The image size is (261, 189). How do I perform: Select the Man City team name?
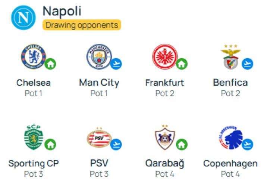click(x=99, y=83)
